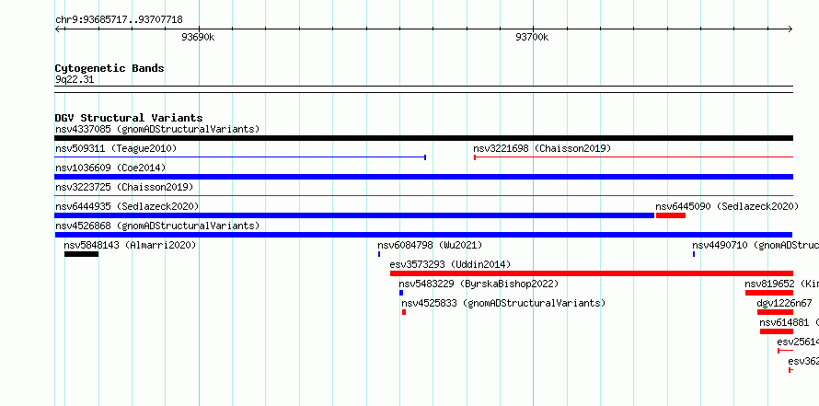The height and width of the screenshot is (406, 819).
Task: Click the left arrow on ruler
Action: point(58,29)
